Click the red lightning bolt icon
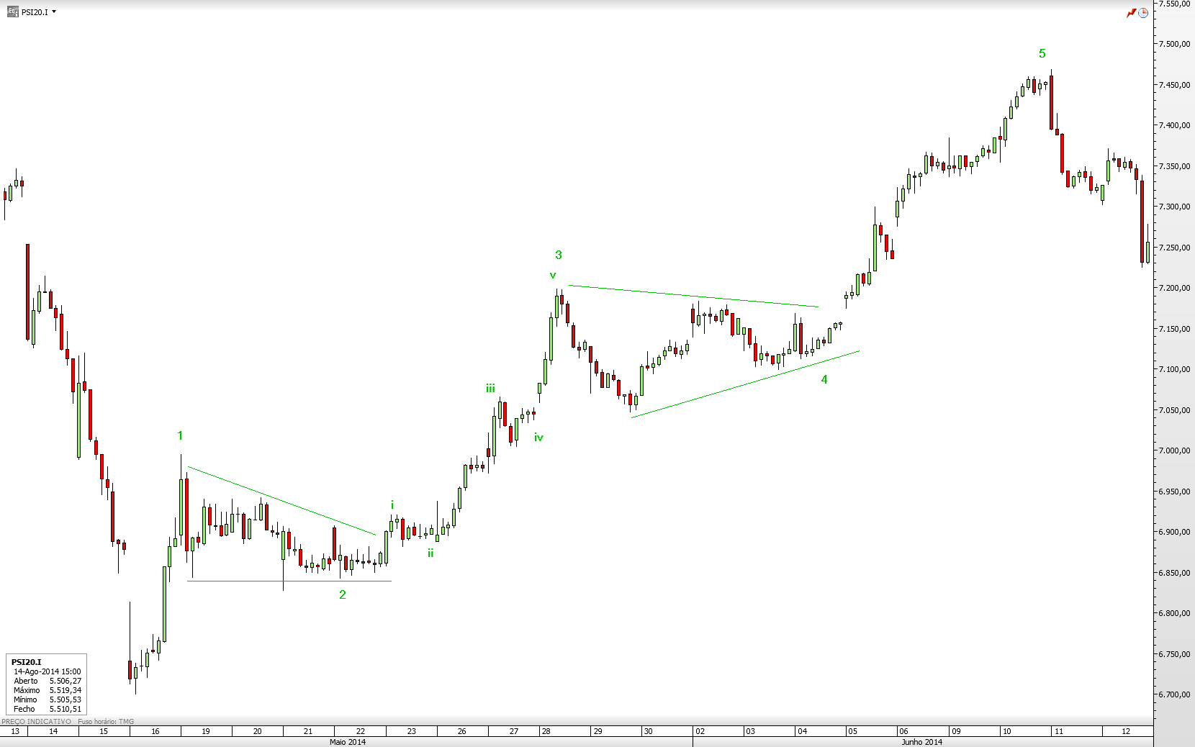 (x=1131, y=13)
